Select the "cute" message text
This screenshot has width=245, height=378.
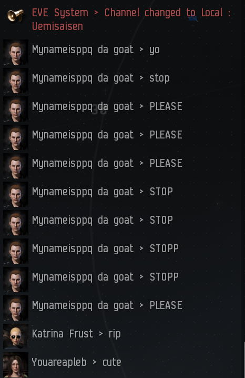tap(112, 362)
